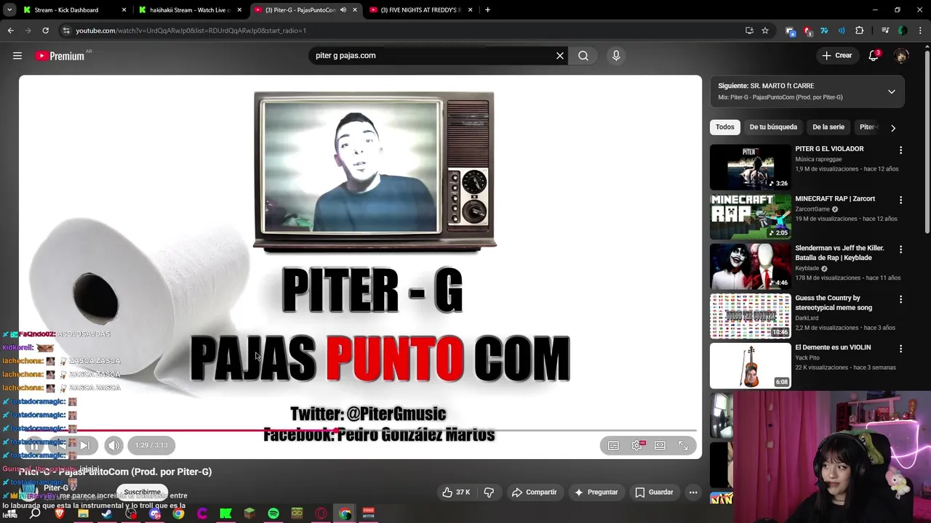Open the Crear create menu
The height and width of the screenshot is (523, 931).
click(x=837, y=56)
